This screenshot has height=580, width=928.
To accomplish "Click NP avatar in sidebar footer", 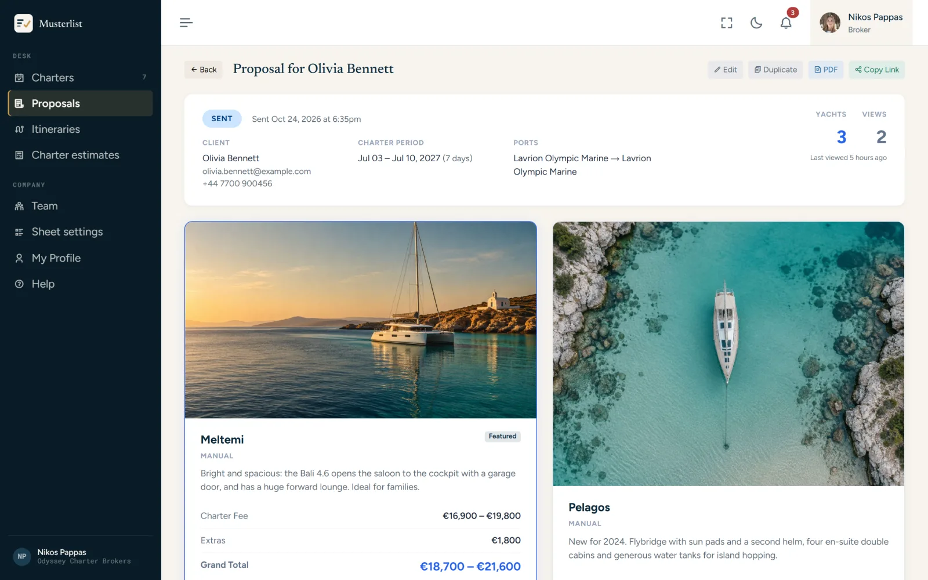I will (x=22, y=556).
